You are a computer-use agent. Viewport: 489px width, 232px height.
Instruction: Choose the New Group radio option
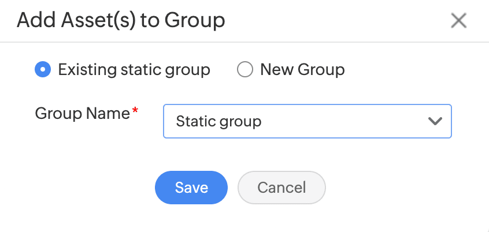click(x=245, y=70)
